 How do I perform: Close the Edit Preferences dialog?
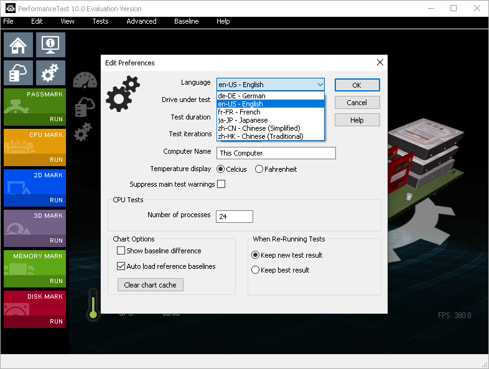(380, 62)
